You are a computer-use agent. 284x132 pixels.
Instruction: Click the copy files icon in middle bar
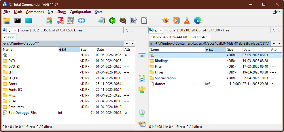click(142, 113)
